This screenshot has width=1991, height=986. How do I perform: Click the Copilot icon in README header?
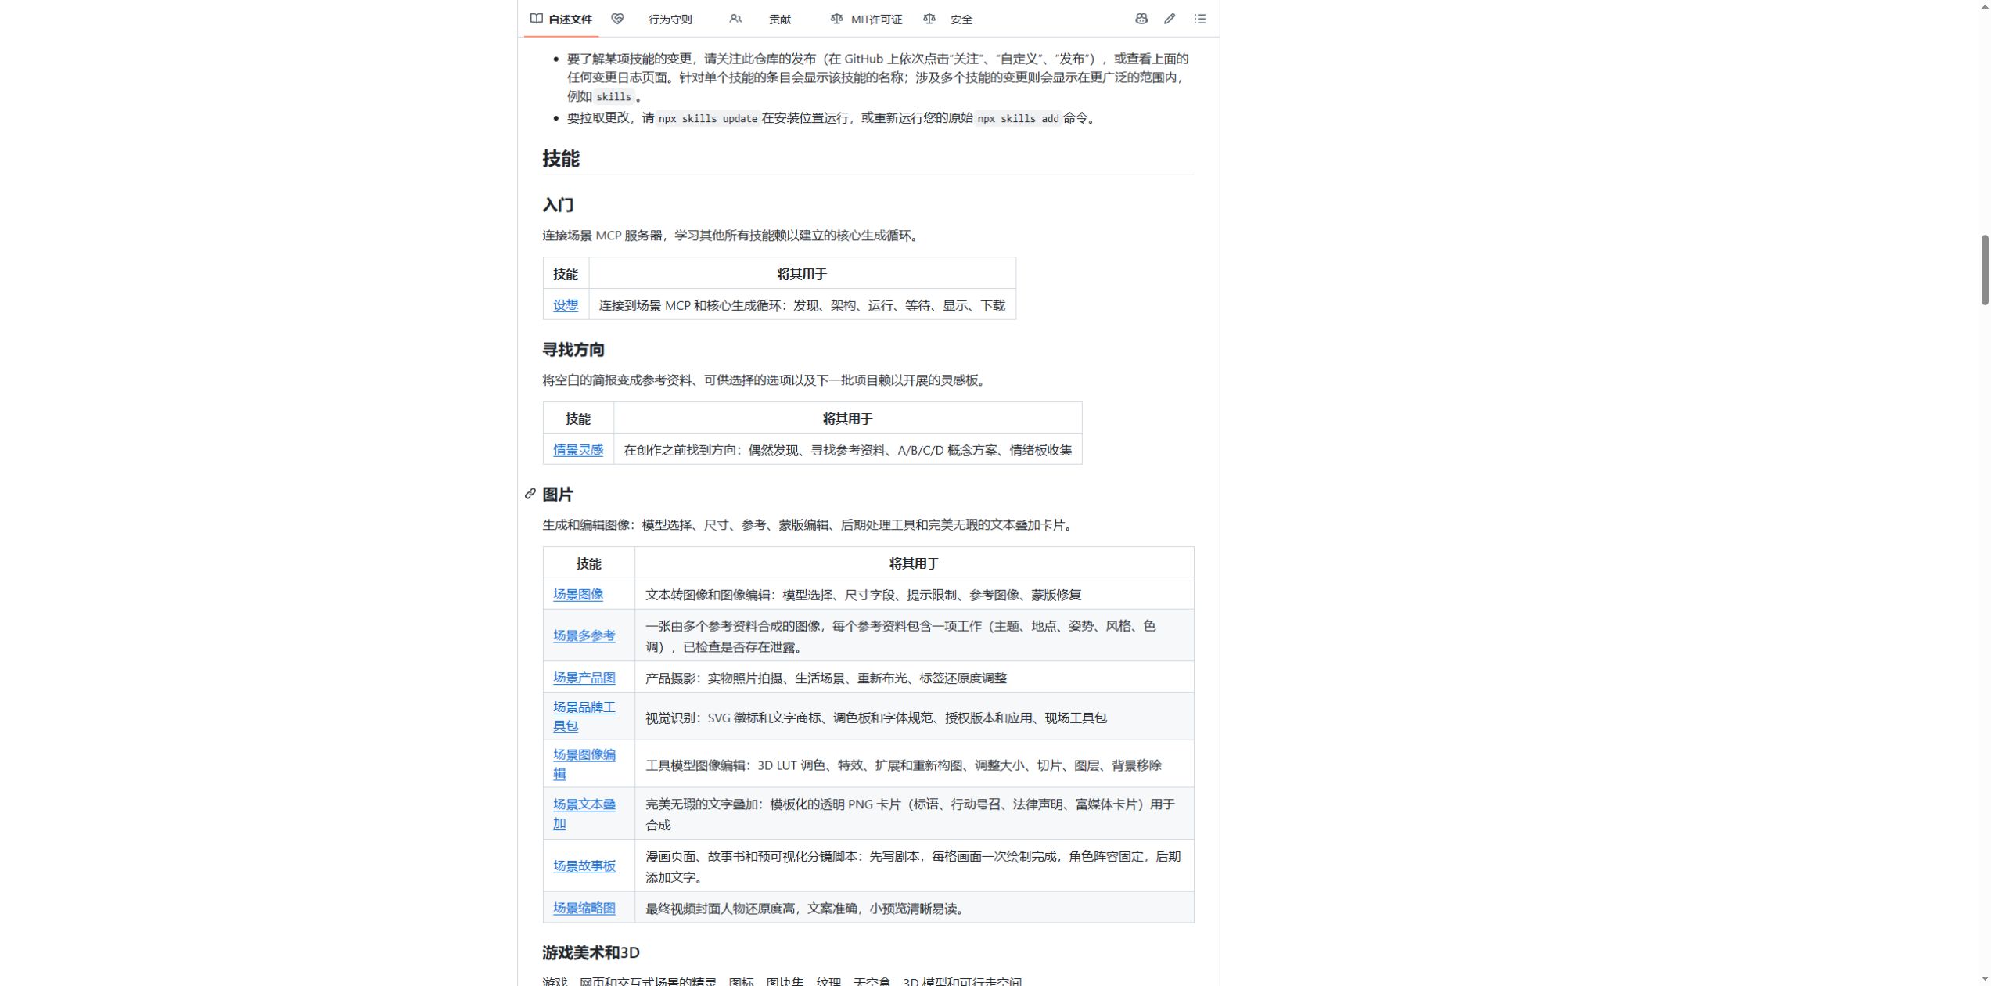1141,19
